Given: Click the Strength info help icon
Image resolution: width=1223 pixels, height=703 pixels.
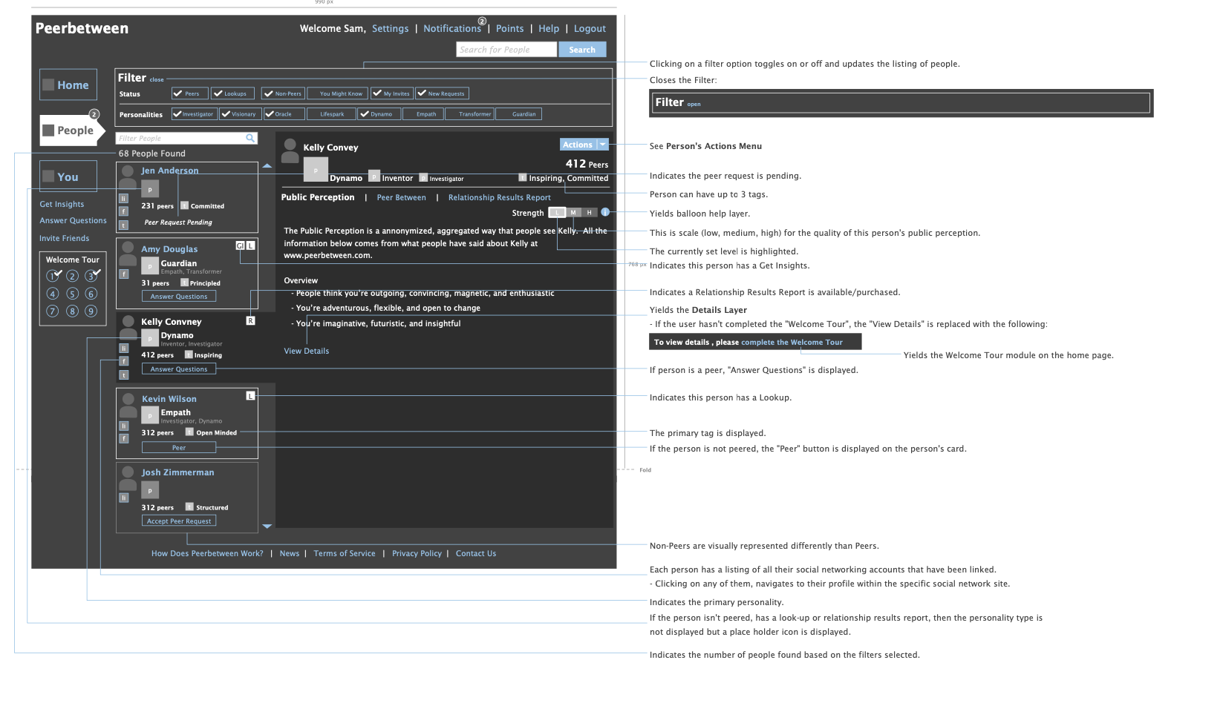Looking at the screenshot, I should pyautogui.click(x=605, y=212).
